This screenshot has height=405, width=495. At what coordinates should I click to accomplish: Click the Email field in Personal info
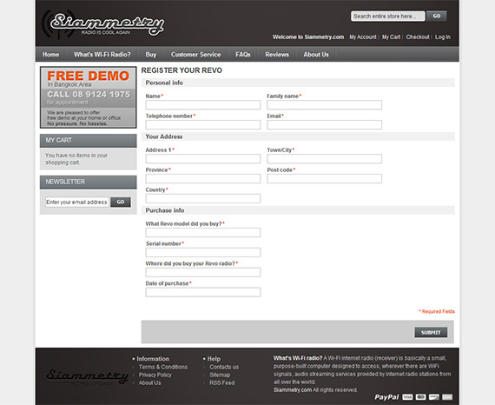pos(324,125)
